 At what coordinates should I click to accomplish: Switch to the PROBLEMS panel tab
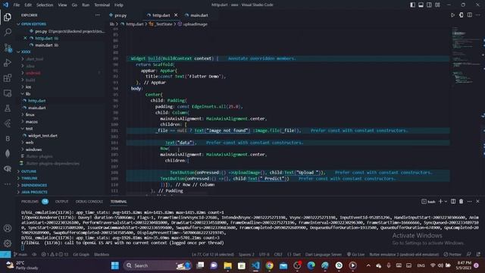pos(30,202)
